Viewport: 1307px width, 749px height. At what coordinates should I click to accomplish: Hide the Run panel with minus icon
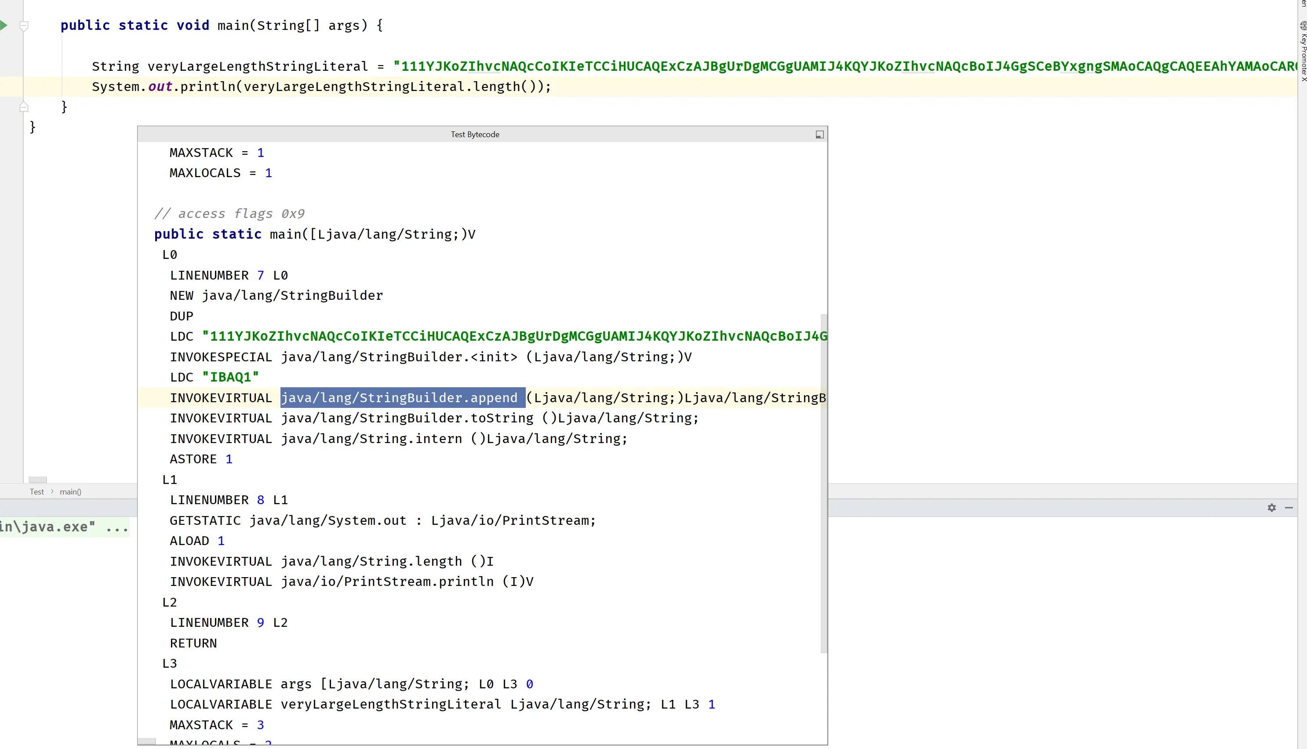click(1289, 508)
